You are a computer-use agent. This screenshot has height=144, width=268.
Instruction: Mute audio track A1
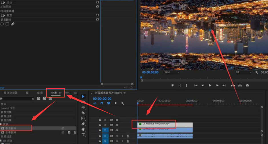[x=117, y=136]
